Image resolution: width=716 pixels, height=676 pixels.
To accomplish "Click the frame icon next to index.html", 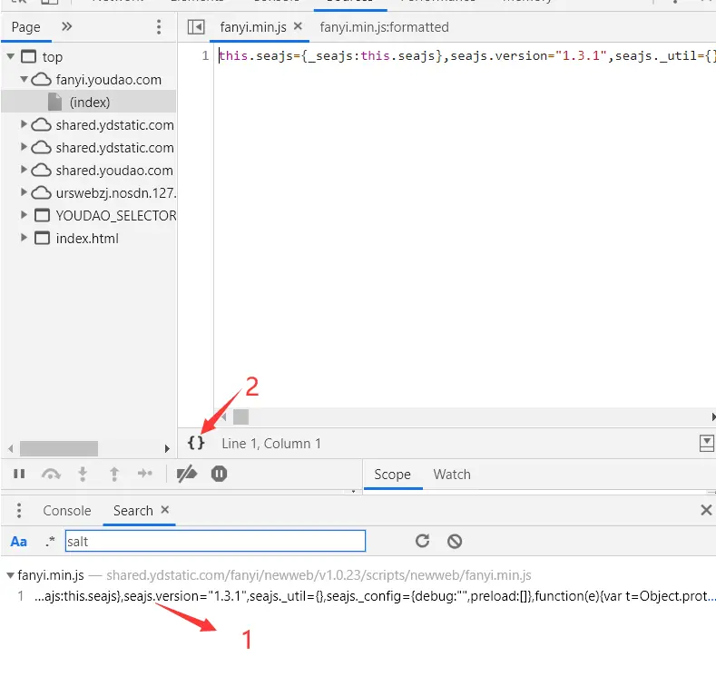I will (x=42, y=238).
